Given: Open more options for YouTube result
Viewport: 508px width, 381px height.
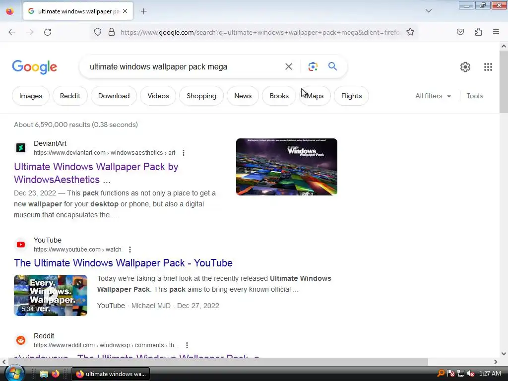Looking at the screenshot, I should [x=130, y=250].
